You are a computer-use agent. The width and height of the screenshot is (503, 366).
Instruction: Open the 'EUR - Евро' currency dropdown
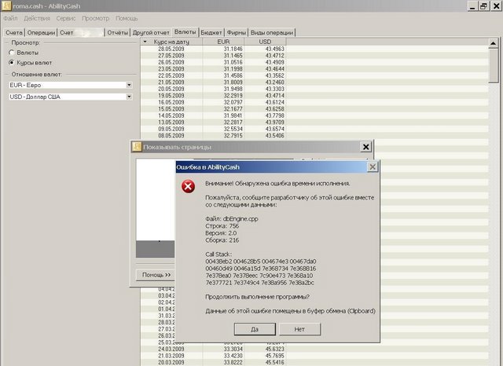tap(129, 85)
